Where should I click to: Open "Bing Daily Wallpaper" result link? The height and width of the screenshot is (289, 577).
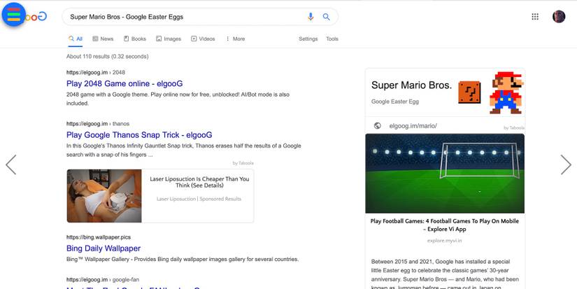(104, 248)
